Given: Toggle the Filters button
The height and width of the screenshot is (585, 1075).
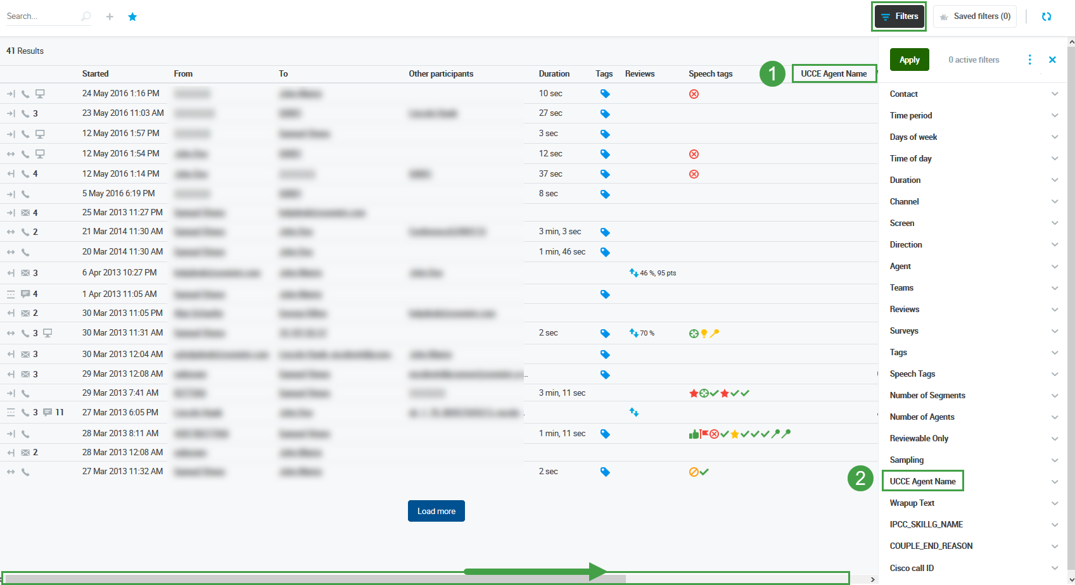Looking at the screenshot, I should click(x=899, y=16).
